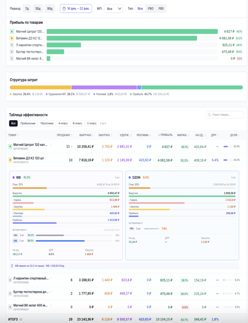
Task: Switch type filter to FBO
Action: click(150, 8)
